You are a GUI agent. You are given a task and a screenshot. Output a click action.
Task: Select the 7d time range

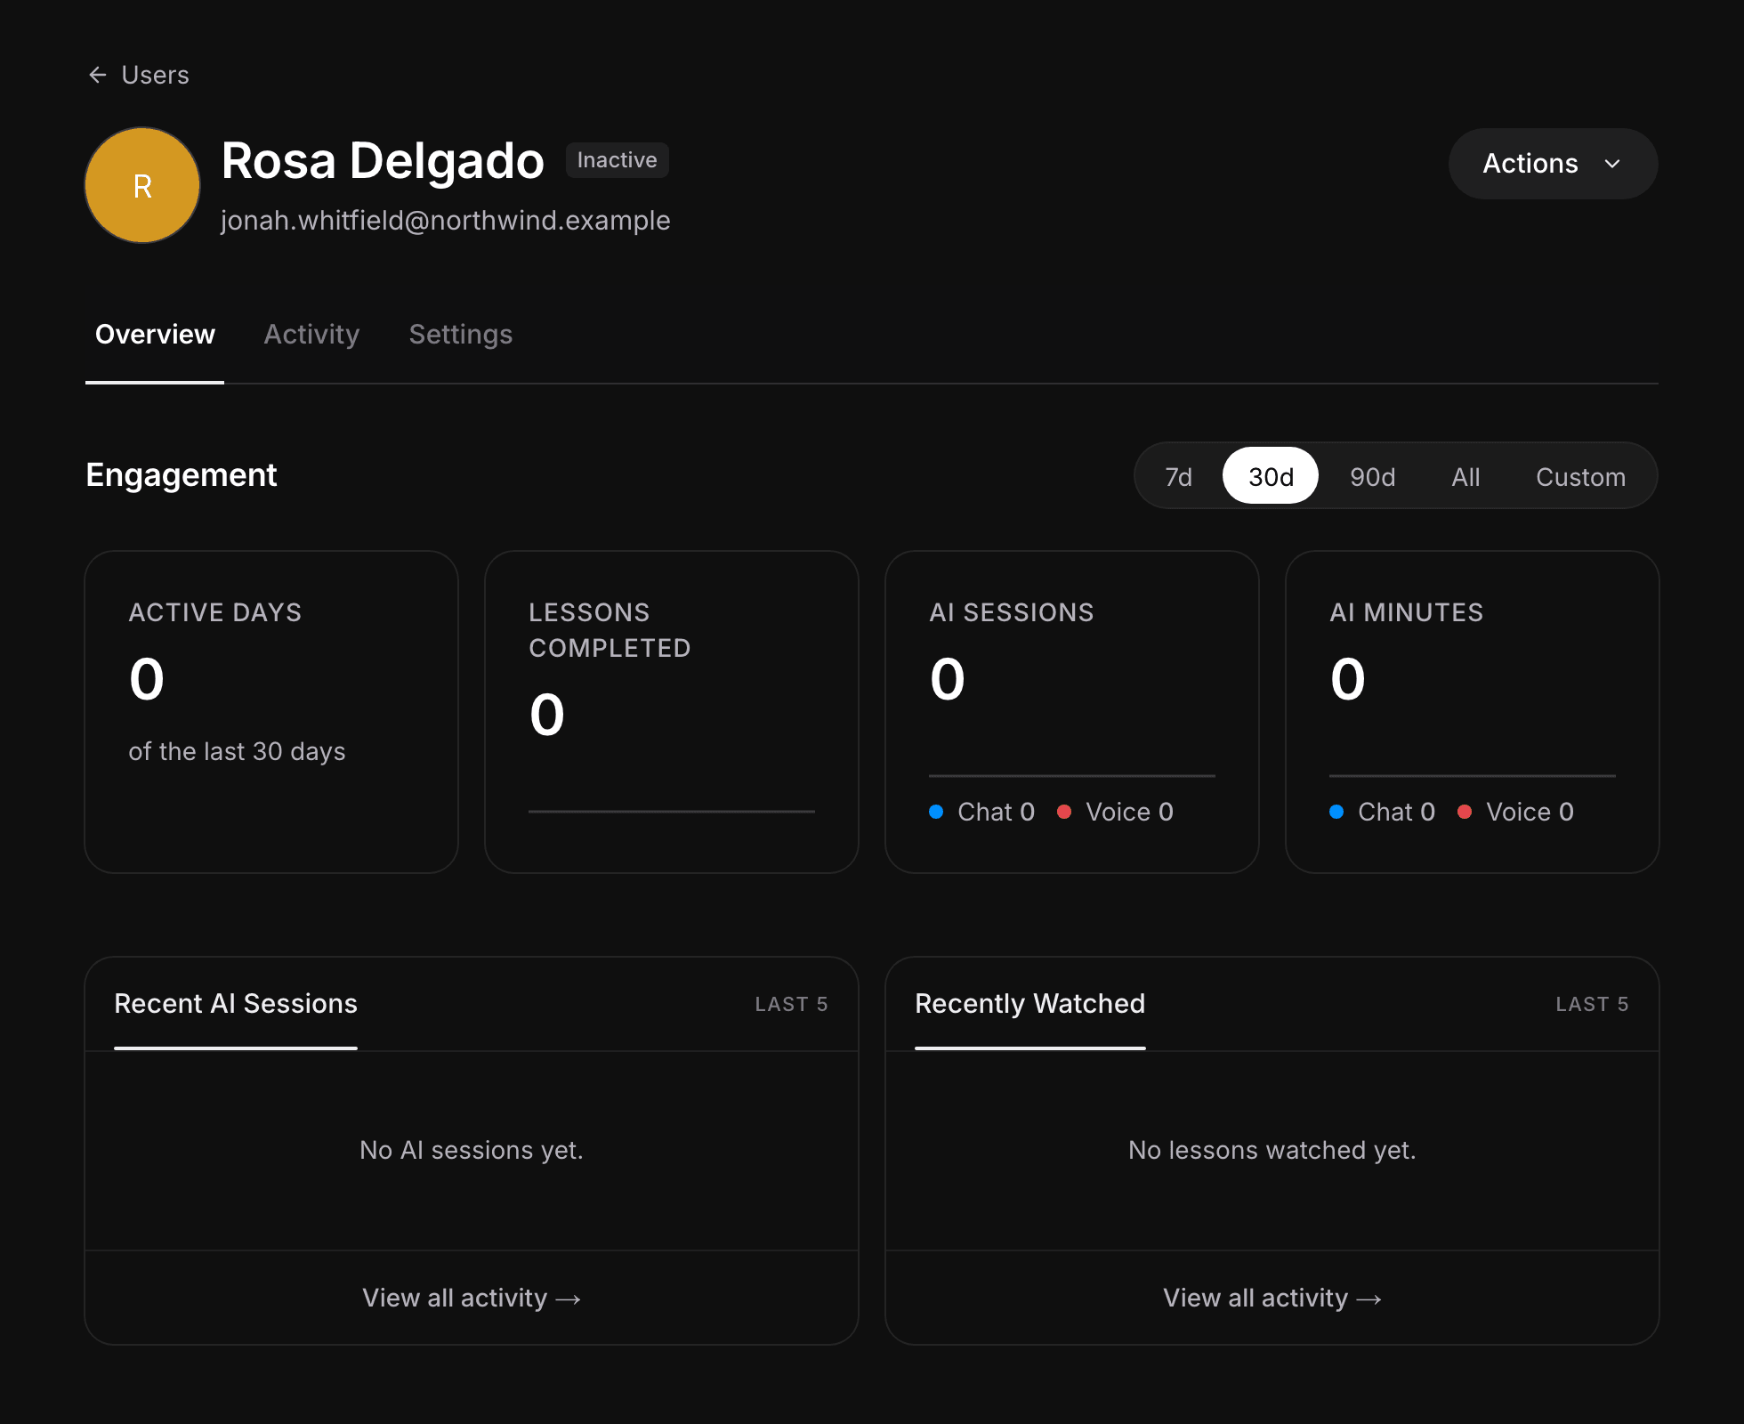click(1179, 476)
